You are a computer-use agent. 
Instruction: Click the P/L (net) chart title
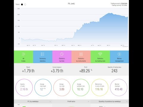pyautogui.click(x=71, y=4)
